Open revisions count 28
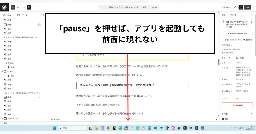This screenshot has width=256, height=134. [237, 99]
